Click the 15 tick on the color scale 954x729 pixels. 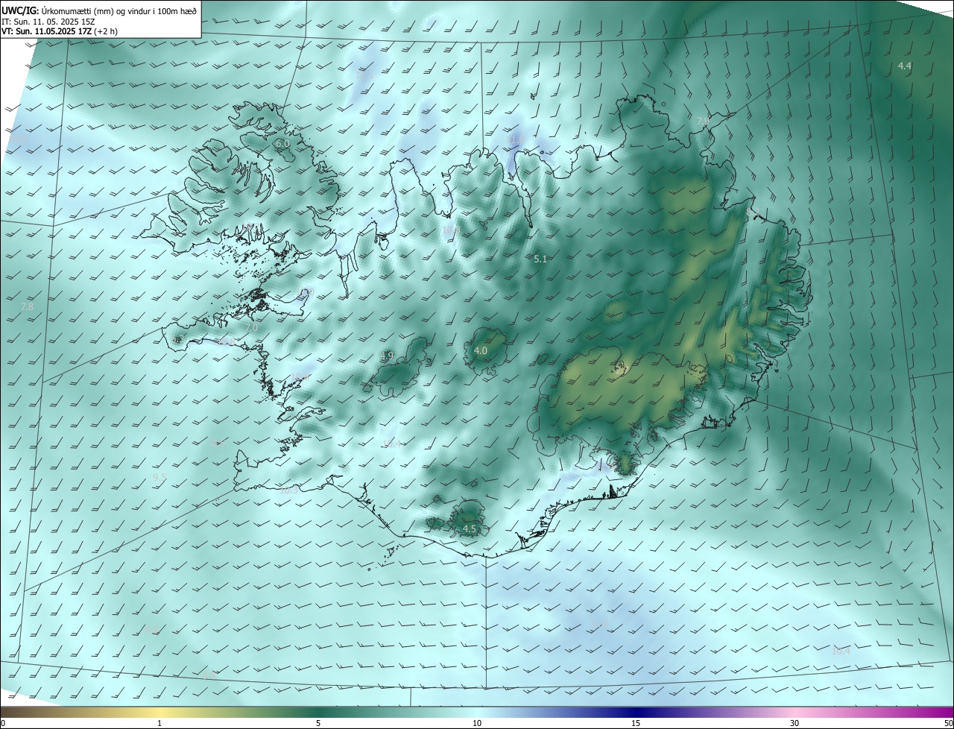pos(636,723)
